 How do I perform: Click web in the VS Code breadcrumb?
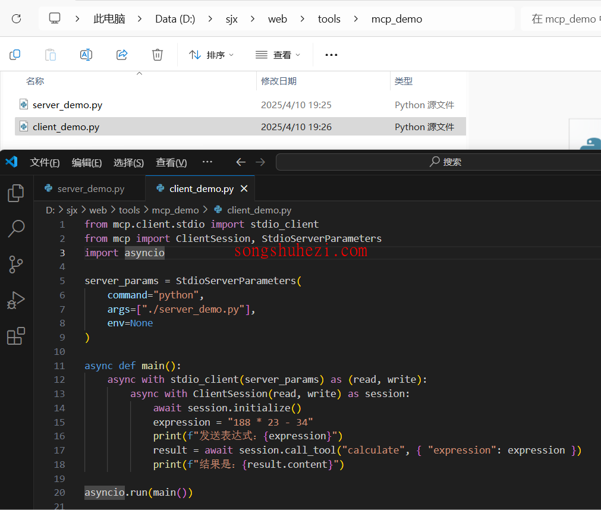[98, 210]
